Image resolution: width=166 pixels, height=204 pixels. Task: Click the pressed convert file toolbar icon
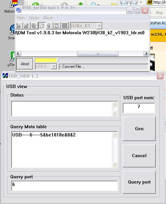(42, 26)
